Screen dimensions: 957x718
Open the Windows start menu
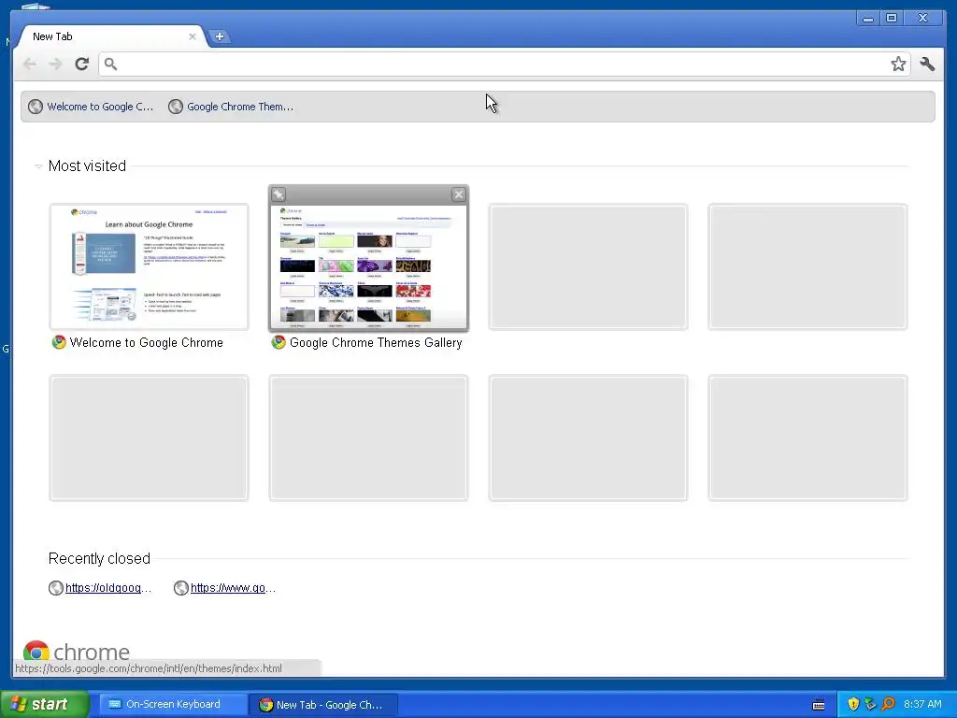(45, 704)
